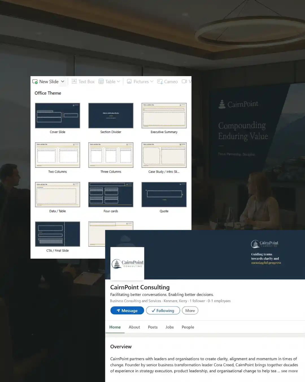
Task: Toggle the Following button
Action: [x=163, y=310]
